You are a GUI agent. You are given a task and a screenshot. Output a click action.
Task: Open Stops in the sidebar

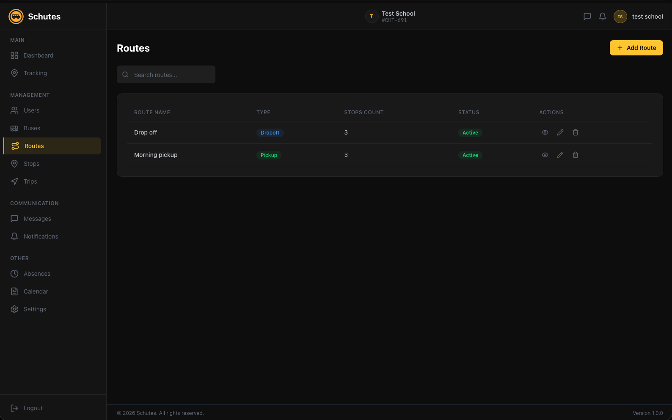(52, 164)
